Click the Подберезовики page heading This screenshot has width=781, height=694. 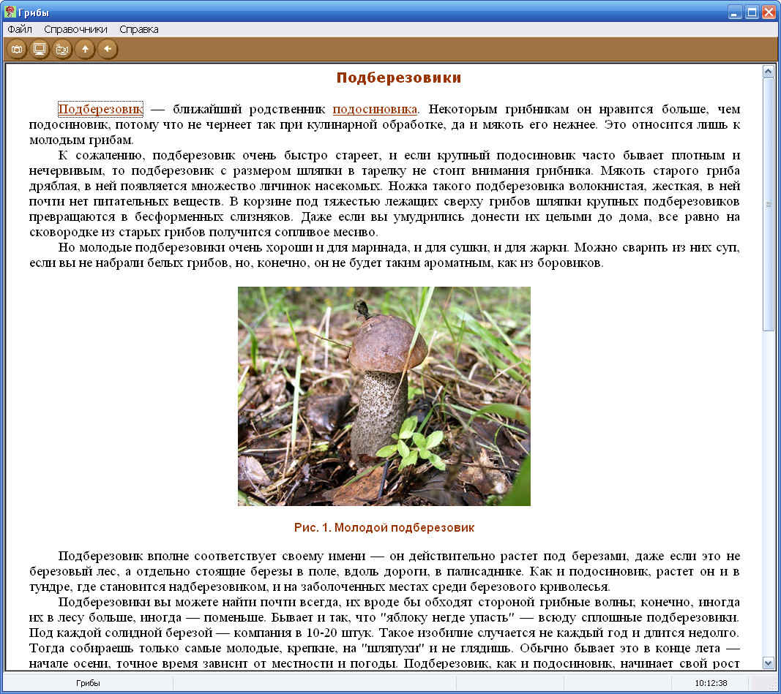click(398, 78)
